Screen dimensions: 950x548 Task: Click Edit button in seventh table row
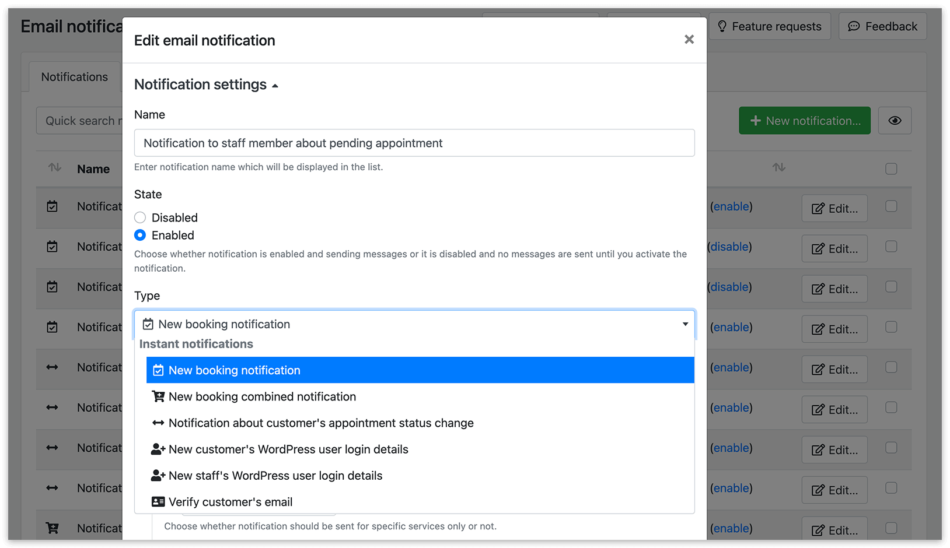pos(834,449)
